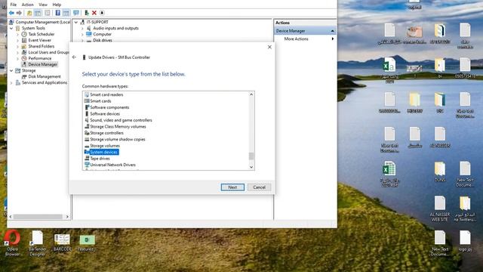
Task: Click the green Update device driver icon
Action: pos(87,13)
